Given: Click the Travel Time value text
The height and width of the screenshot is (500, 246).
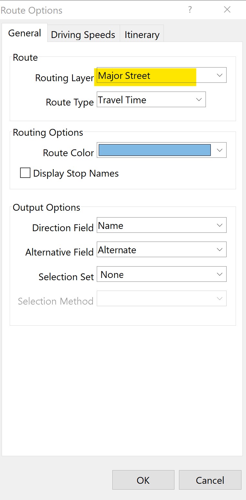Looking at the screenshot, I should click(x=122, y=100).
